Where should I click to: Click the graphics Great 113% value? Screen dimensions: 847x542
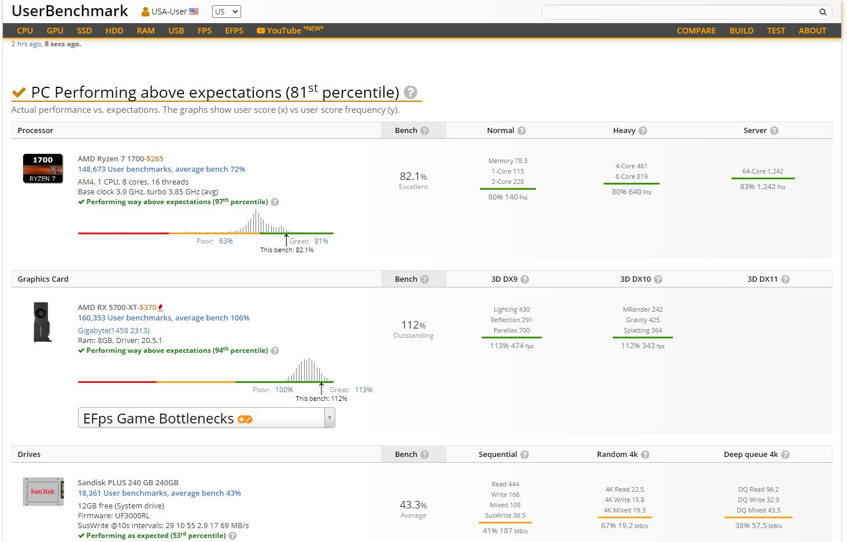click(364, 390)
